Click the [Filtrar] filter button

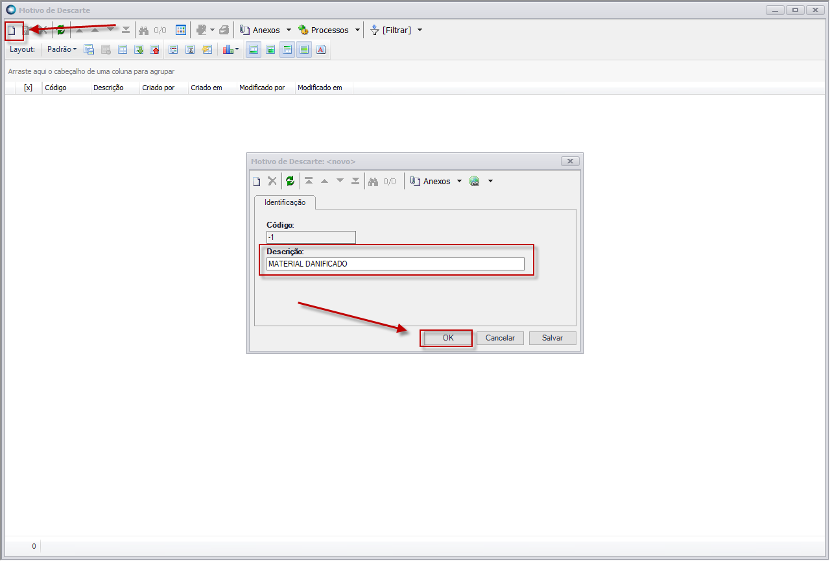point(390,30)
